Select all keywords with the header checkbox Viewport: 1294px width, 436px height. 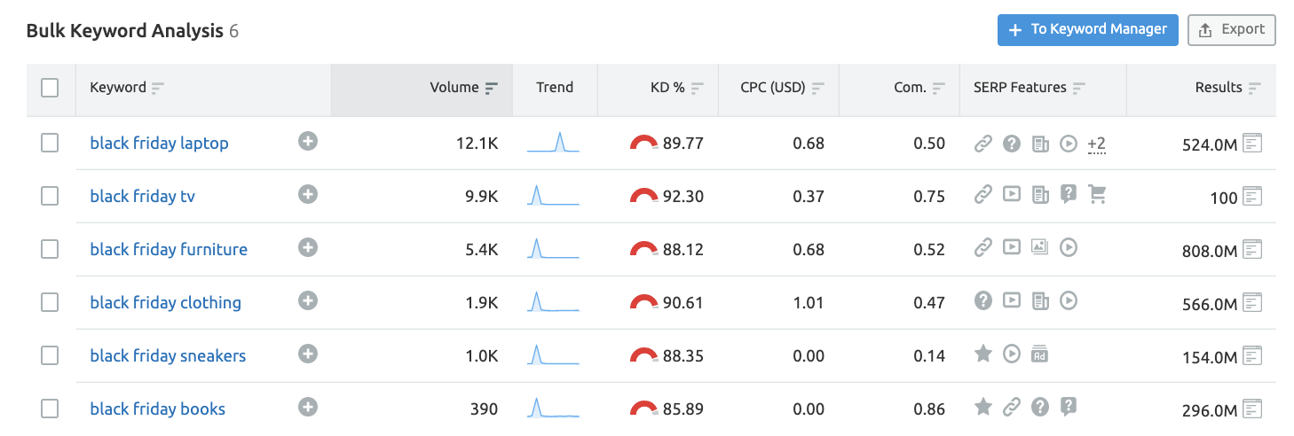click(50, 88)
